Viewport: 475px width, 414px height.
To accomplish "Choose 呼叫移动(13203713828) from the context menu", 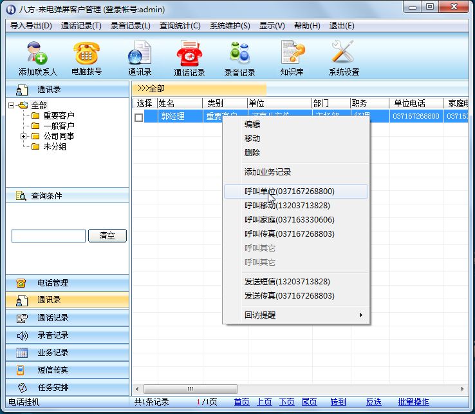I will (287, 206).
